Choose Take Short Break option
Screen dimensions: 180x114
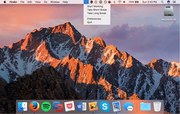point(97,10)
